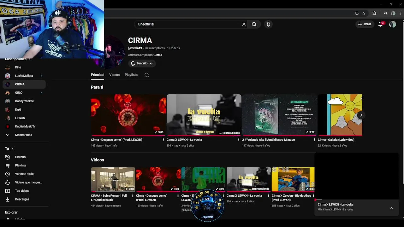Screen dimensions: 404x227
Task: Clear the search box with the X icon
Action: pyautogui.click(x=244, y=24)
